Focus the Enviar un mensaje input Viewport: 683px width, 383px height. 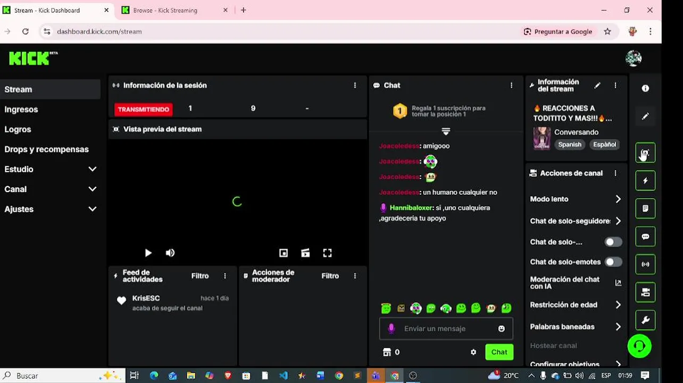tap(446, 329)
